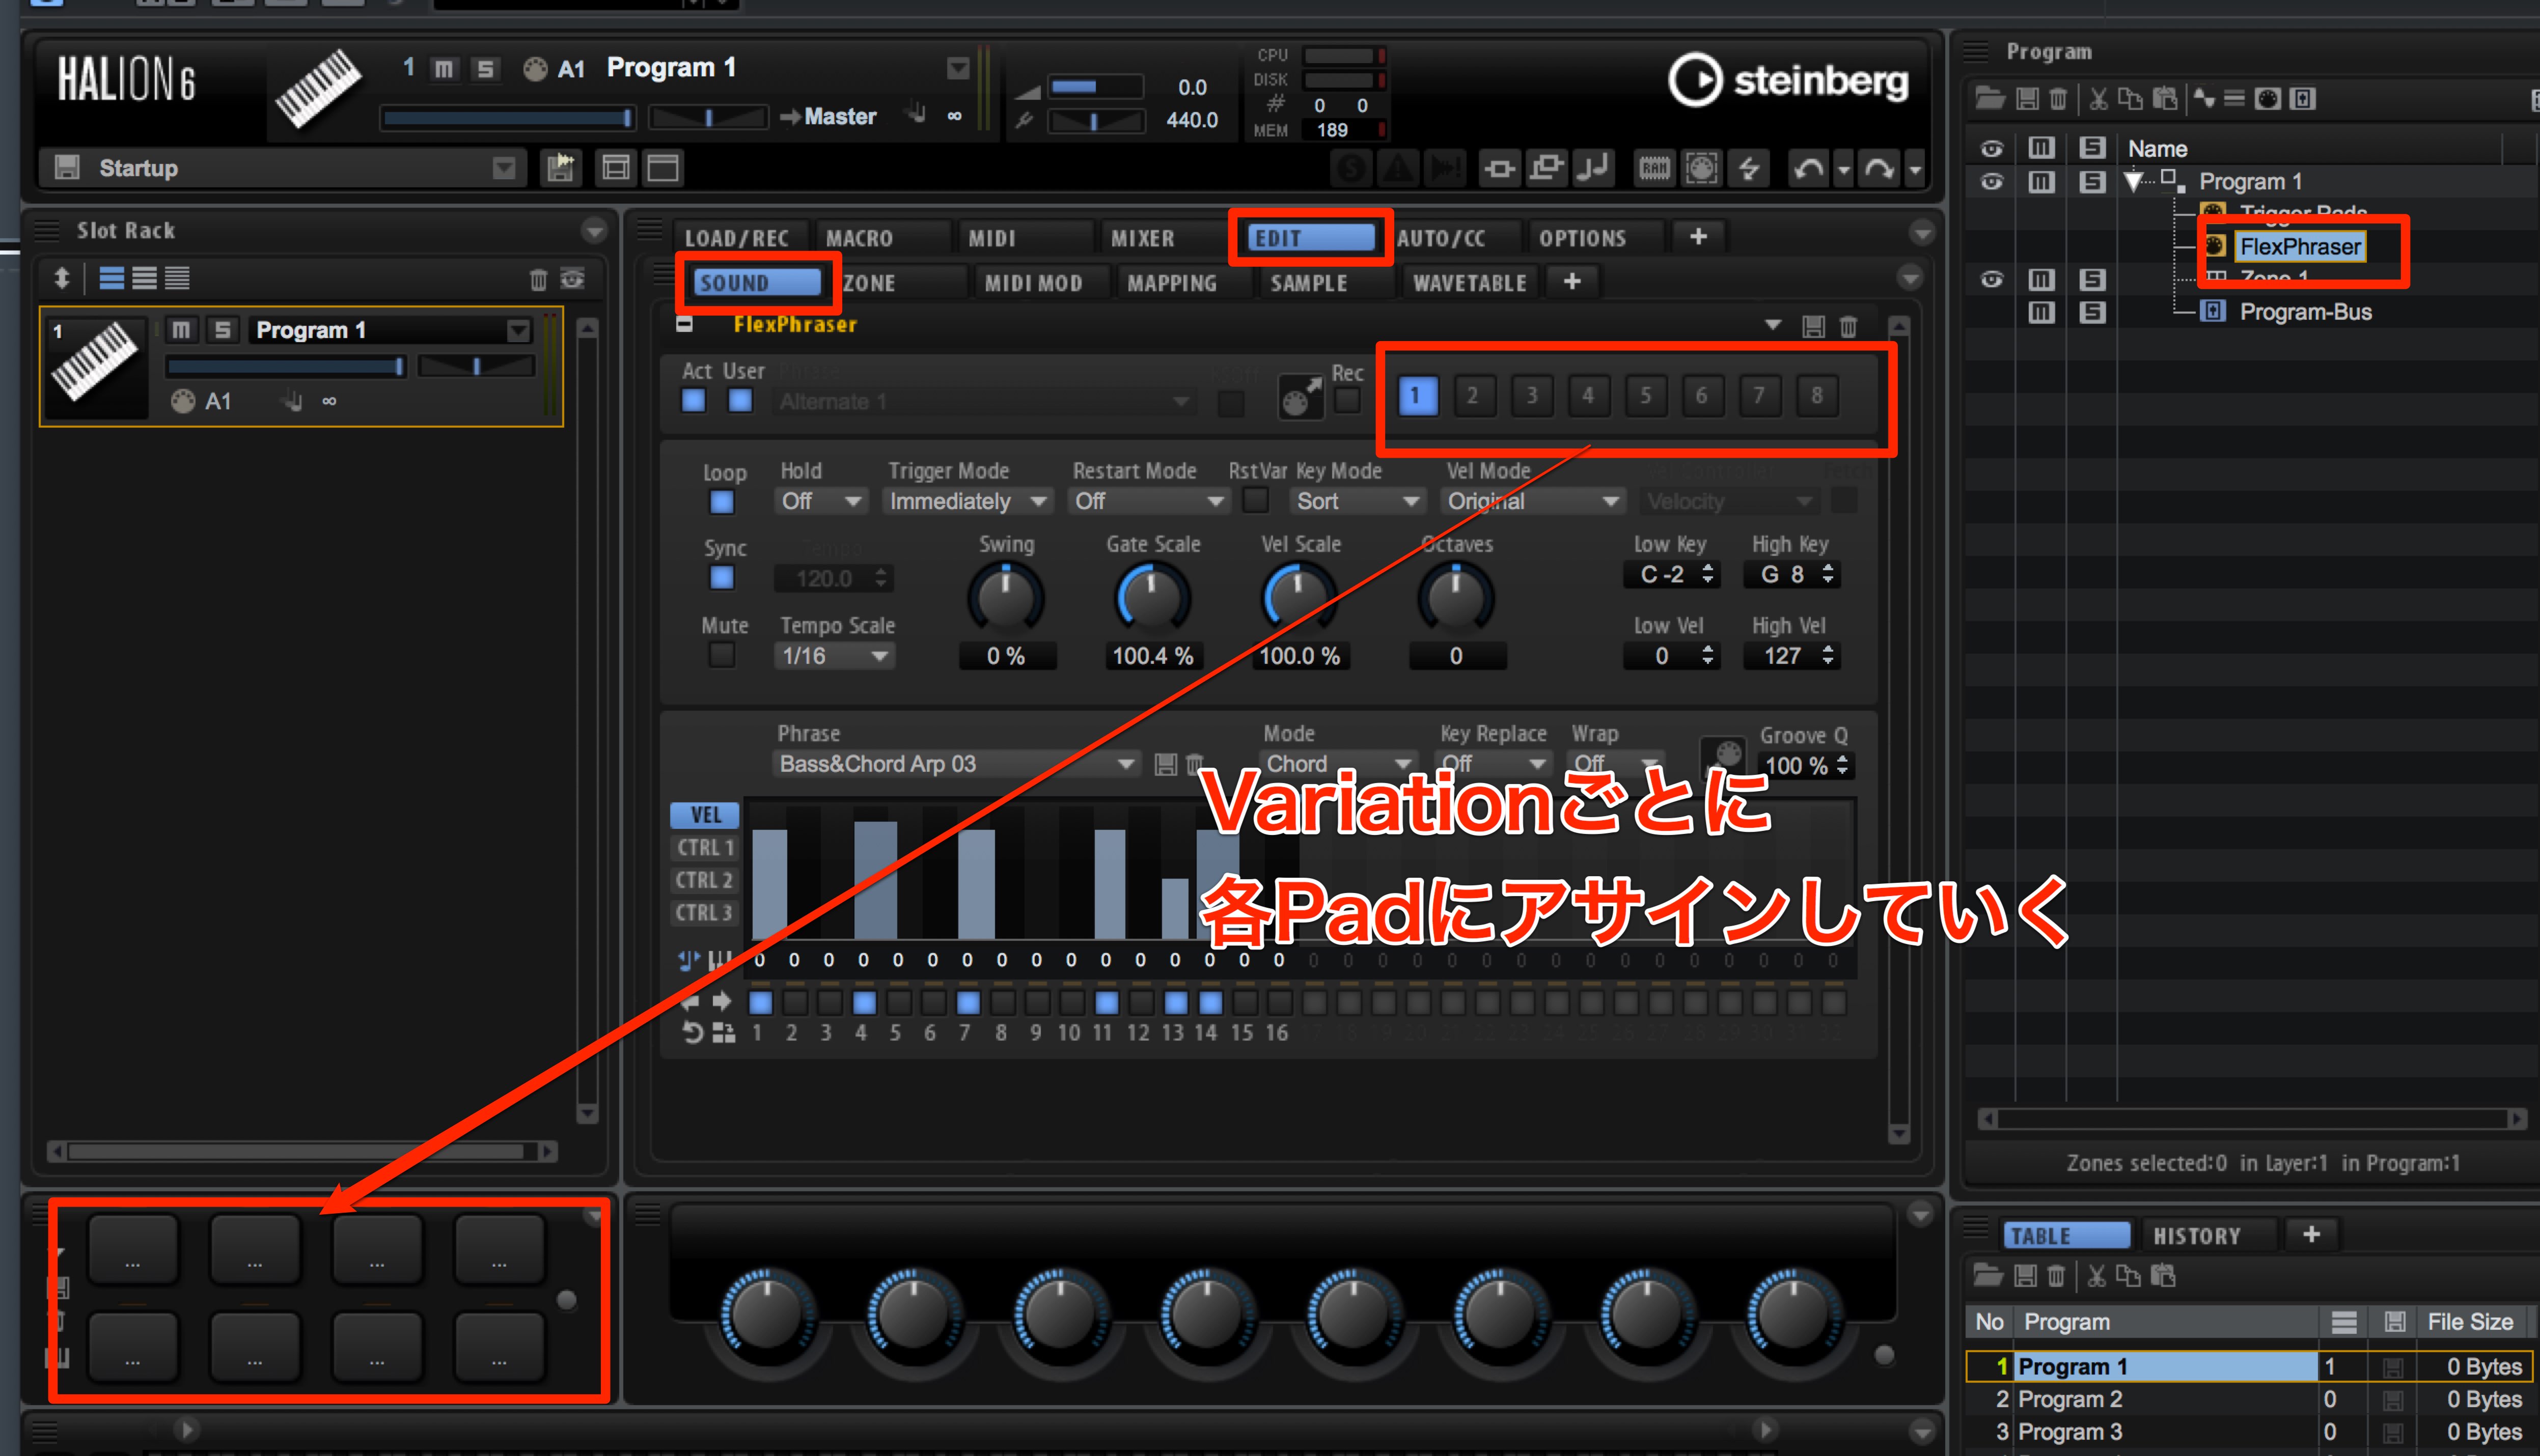Screen dimensions: 2540x1456
Task: Click the Swing knob
Action: click(1005, 598)
